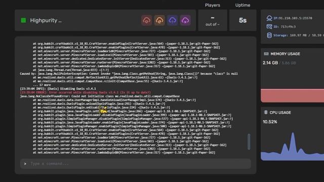Click the '... 17 more' log line

pyautogui.click(x=42, y=85)
